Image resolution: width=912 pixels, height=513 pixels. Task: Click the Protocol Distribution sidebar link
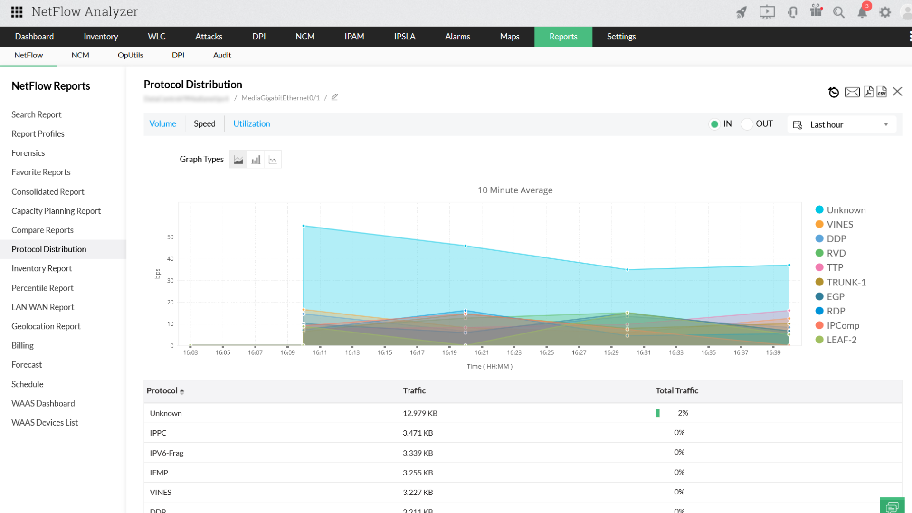(48, 249)
